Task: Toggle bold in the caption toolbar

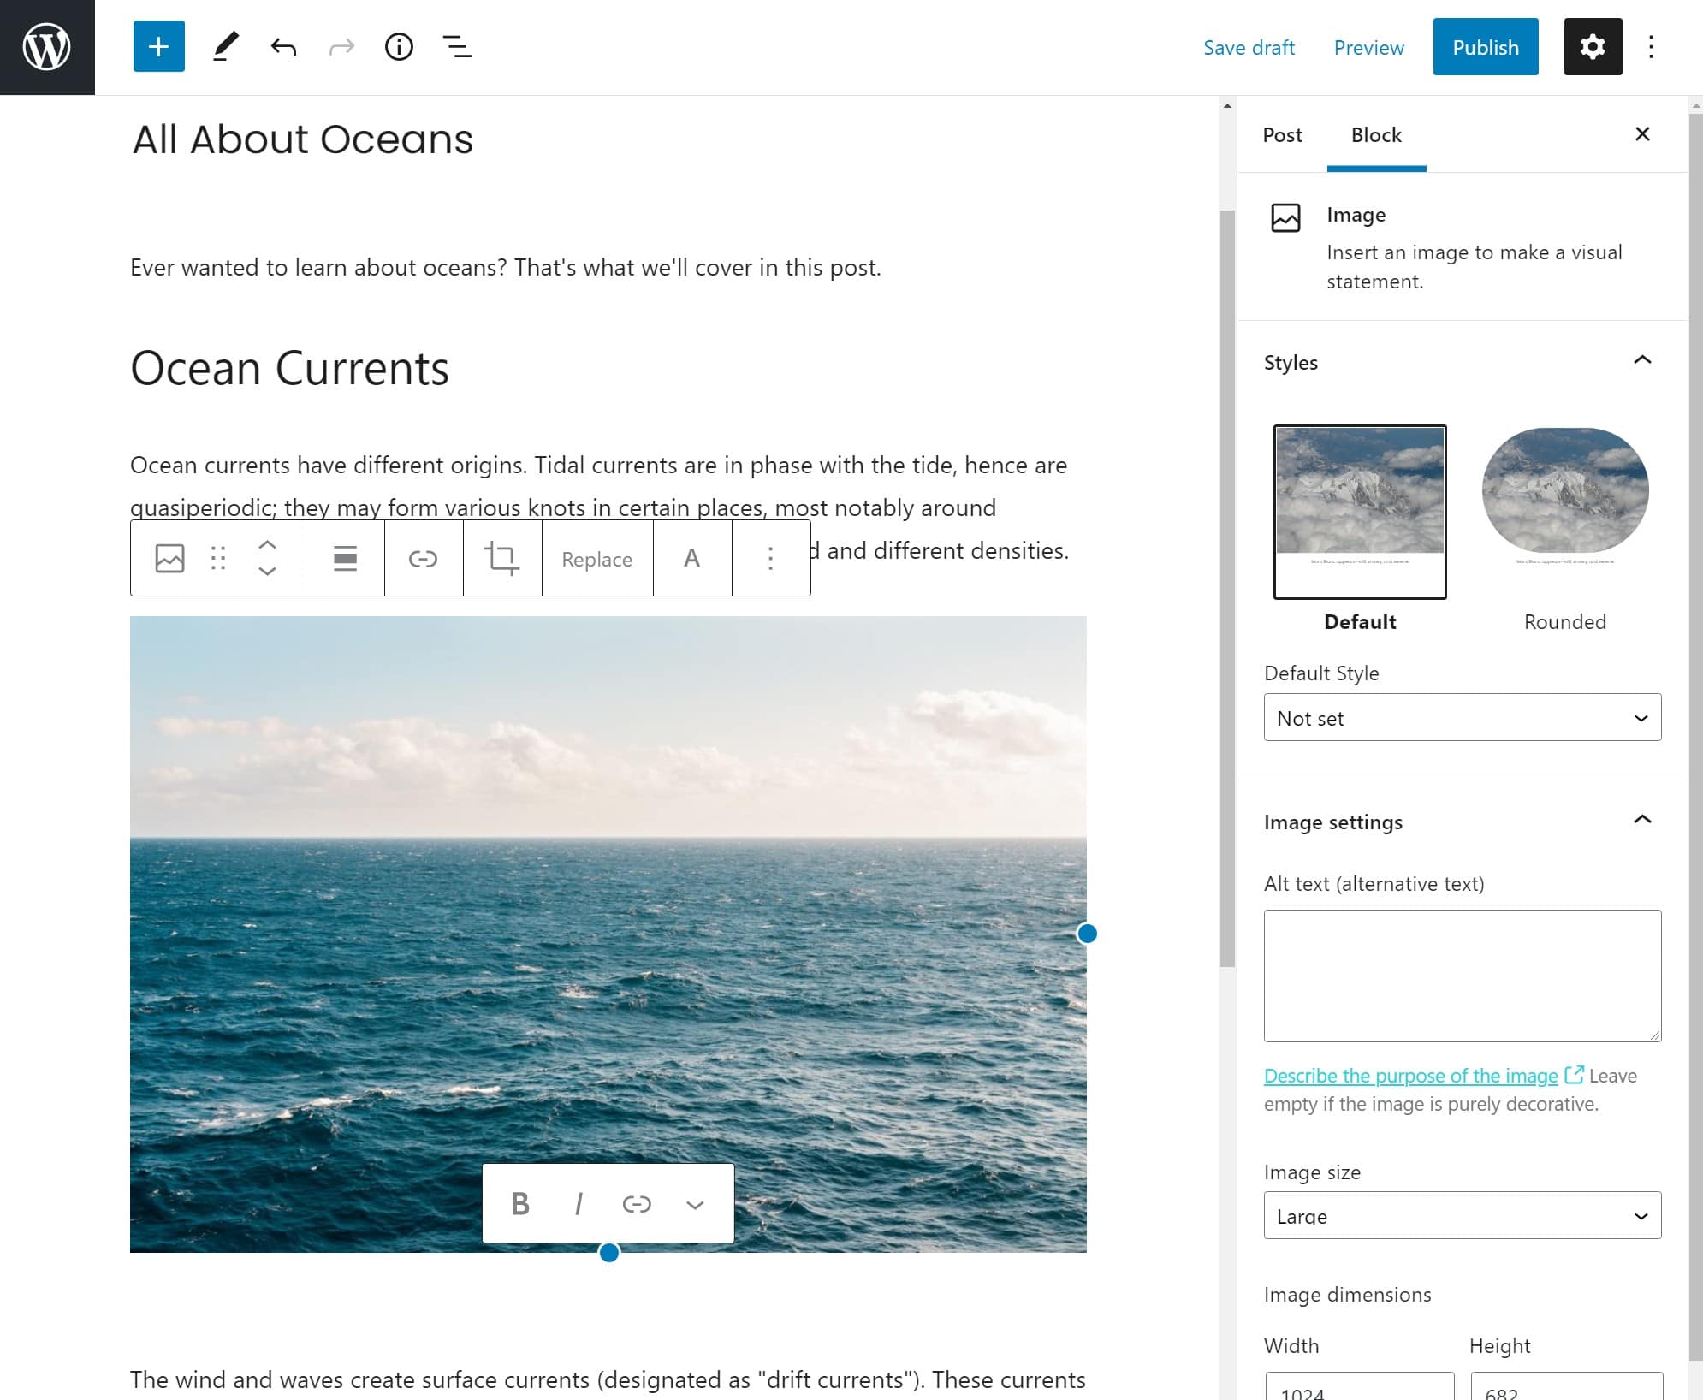Action: pyautogui.click(x=520, y=1203)
